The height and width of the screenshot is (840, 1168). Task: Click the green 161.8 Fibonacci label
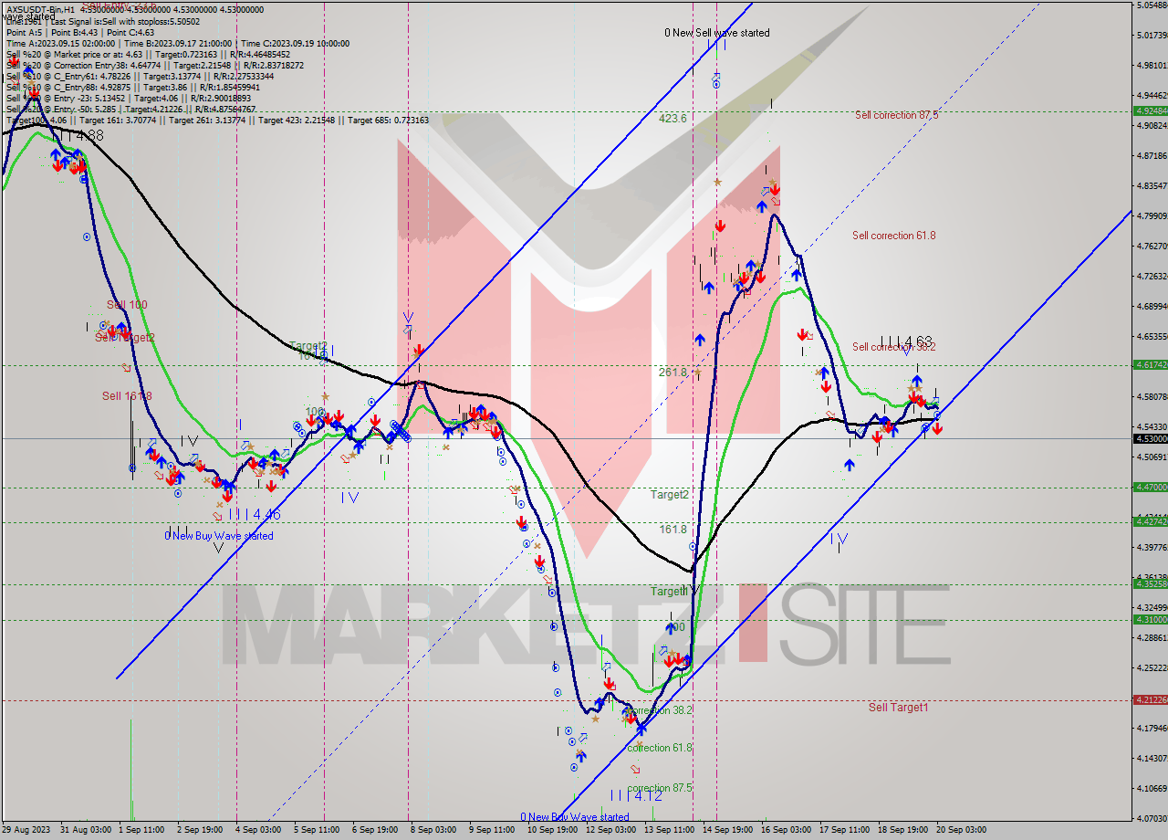point(672,529)
